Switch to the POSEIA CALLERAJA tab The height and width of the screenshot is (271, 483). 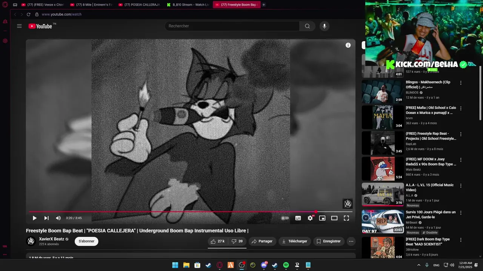point(140,5)
